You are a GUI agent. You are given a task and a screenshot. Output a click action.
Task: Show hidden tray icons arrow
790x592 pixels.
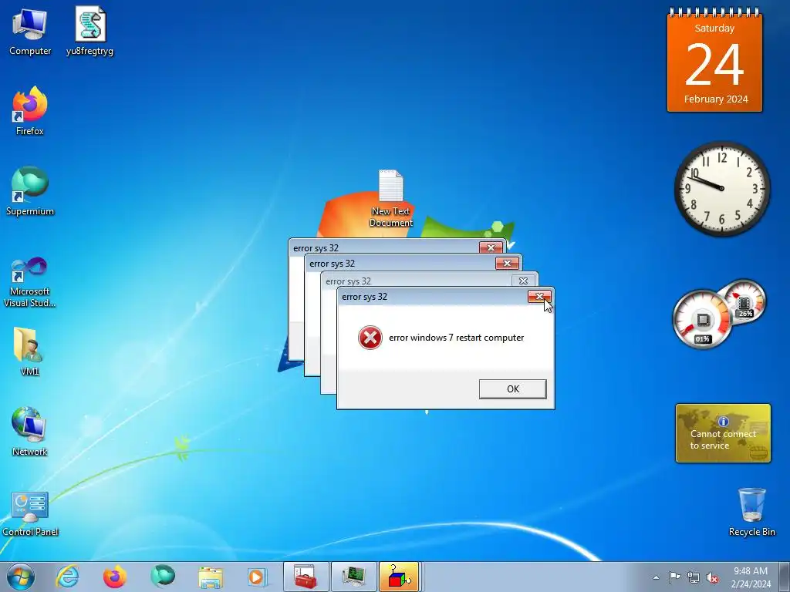[656, 577]
